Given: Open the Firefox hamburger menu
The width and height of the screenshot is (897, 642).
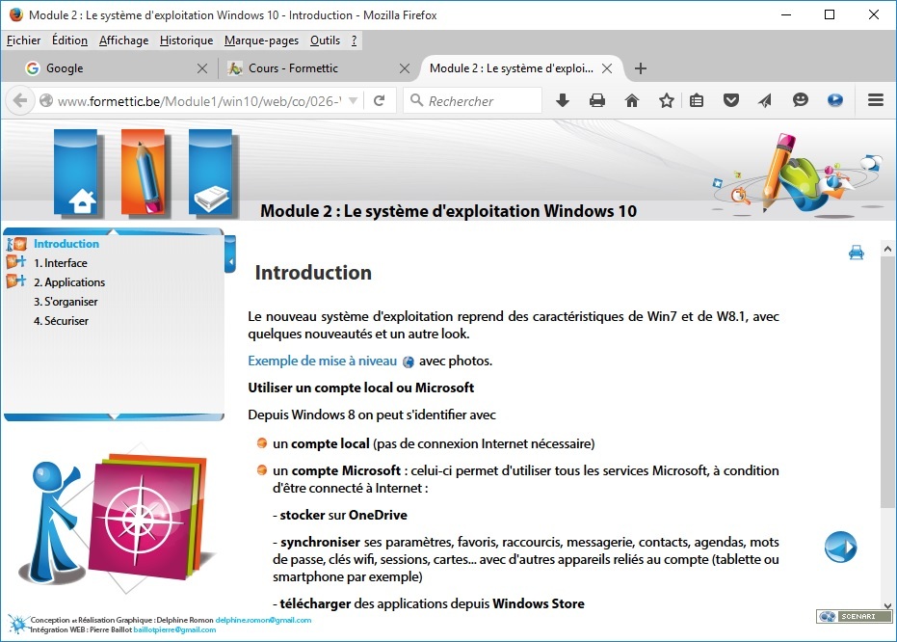Looking at the screenshot, I should (x=875, y=100).
